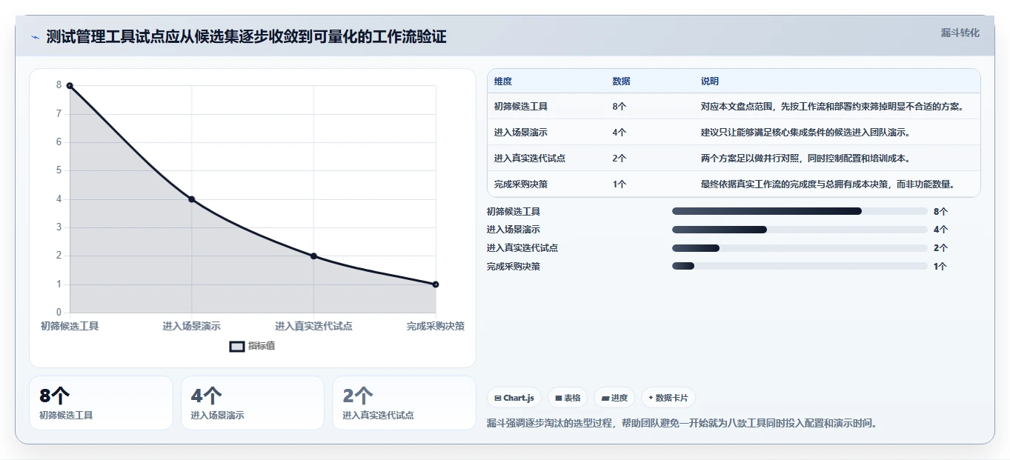Click the chart data point for 进入场景演示
The image size is (1010, 460).
[191, 199]
